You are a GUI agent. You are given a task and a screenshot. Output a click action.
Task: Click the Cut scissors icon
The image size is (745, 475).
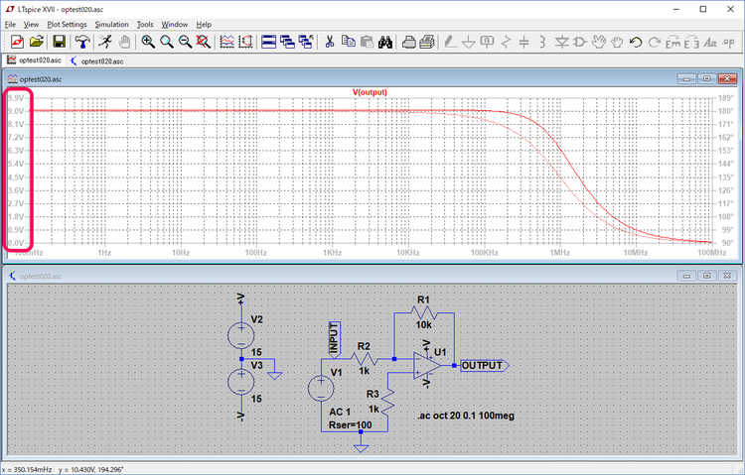(329, 42)
